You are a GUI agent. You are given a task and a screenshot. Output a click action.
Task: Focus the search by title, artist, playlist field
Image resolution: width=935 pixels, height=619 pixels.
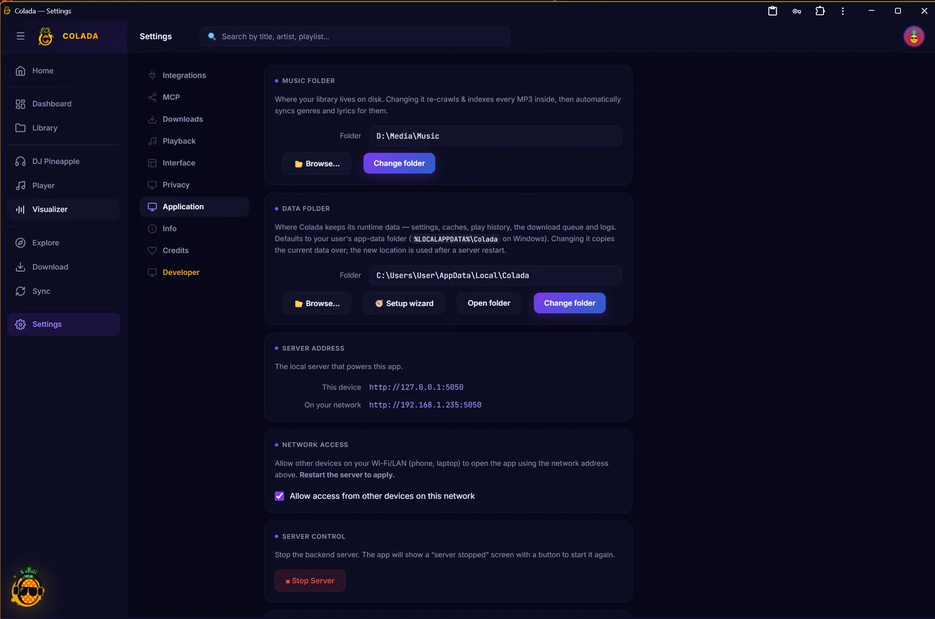point(355,37)
